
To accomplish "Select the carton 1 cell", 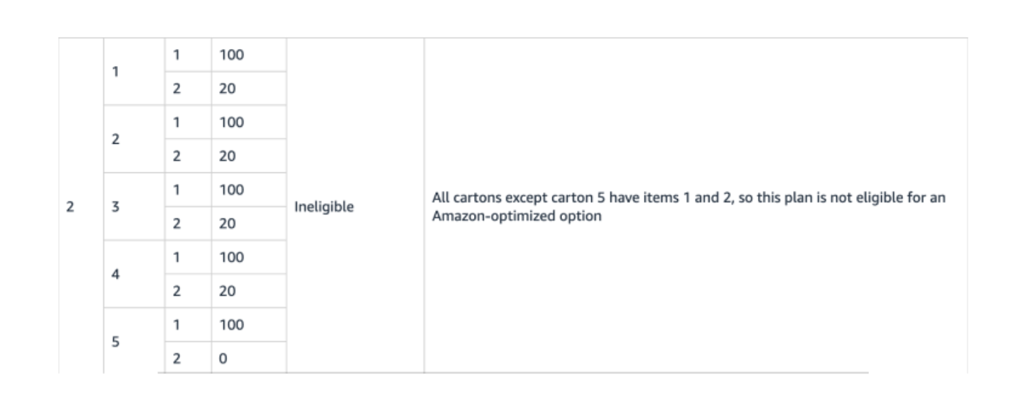I will click(116, 72).
